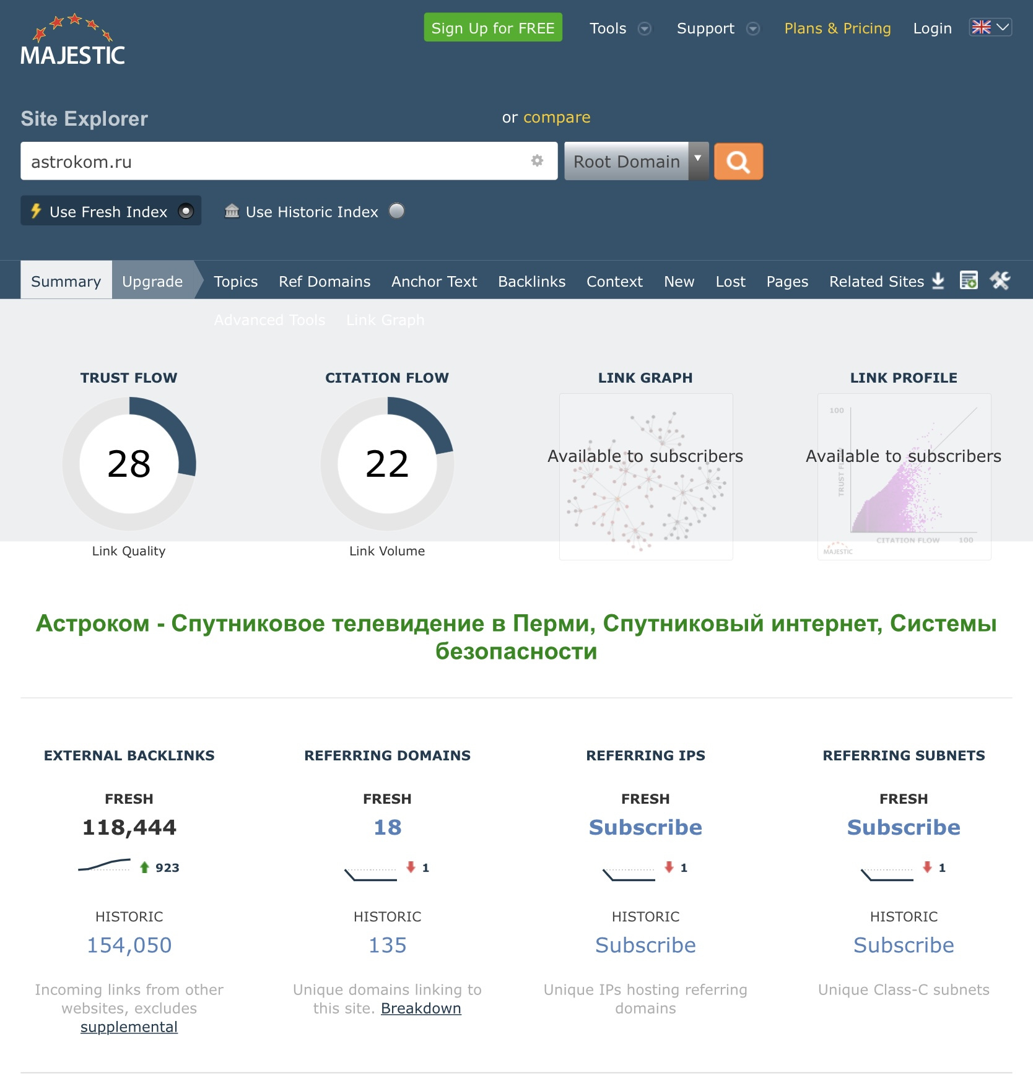
Task: Open the search settings gear icon
Action: pos(537,161)
